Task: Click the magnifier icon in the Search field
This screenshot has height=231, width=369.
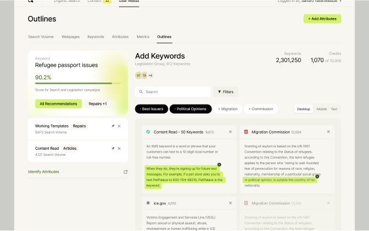Action: click(141, 91)
